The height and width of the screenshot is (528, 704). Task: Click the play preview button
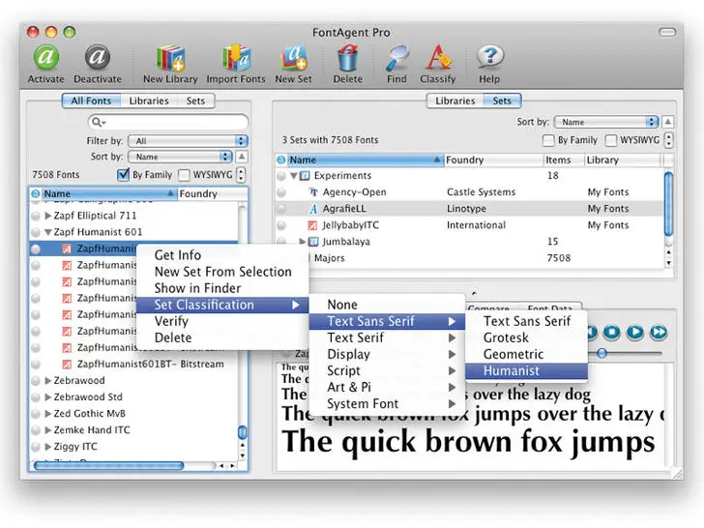tap(634, 333)
